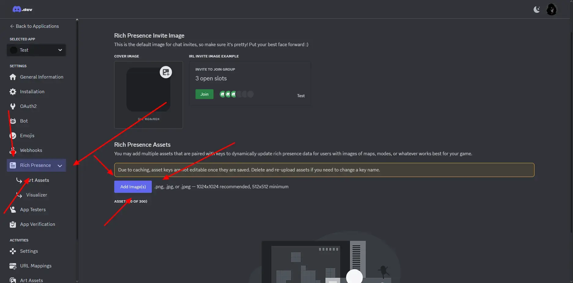Click the Activities Settings icon

(x=13, y=251)
